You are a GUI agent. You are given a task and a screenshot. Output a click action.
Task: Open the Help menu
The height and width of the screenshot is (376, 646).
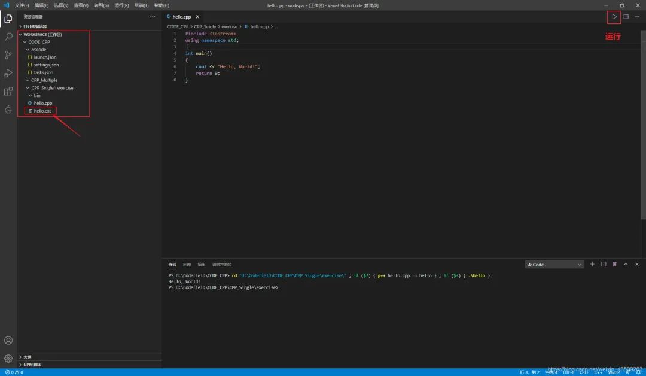161,5
